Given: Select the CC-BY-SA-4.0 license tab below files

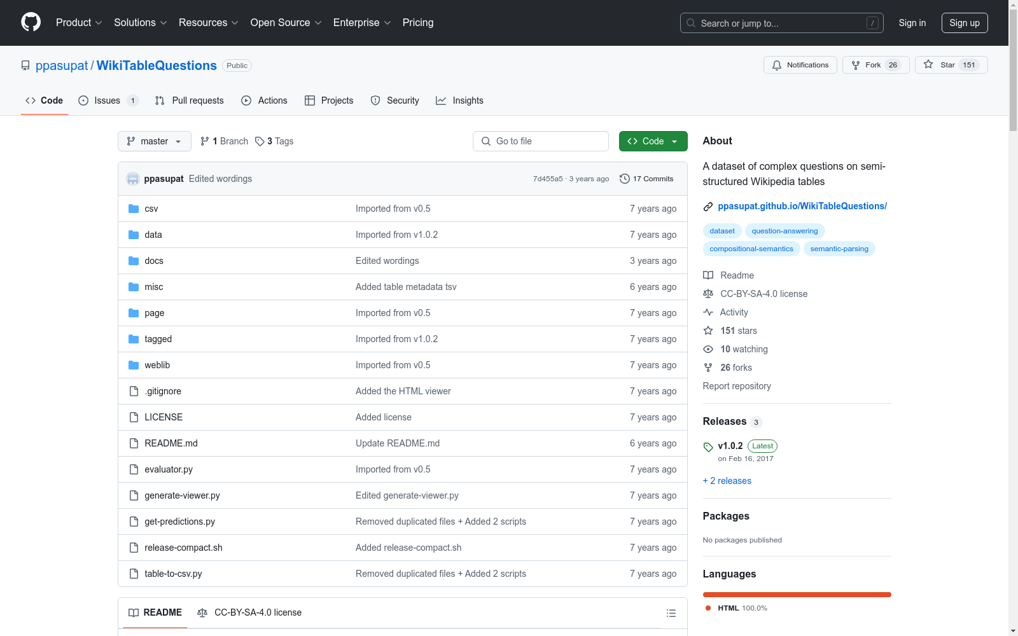Looking at the screenshot, I should pos(249,612).
